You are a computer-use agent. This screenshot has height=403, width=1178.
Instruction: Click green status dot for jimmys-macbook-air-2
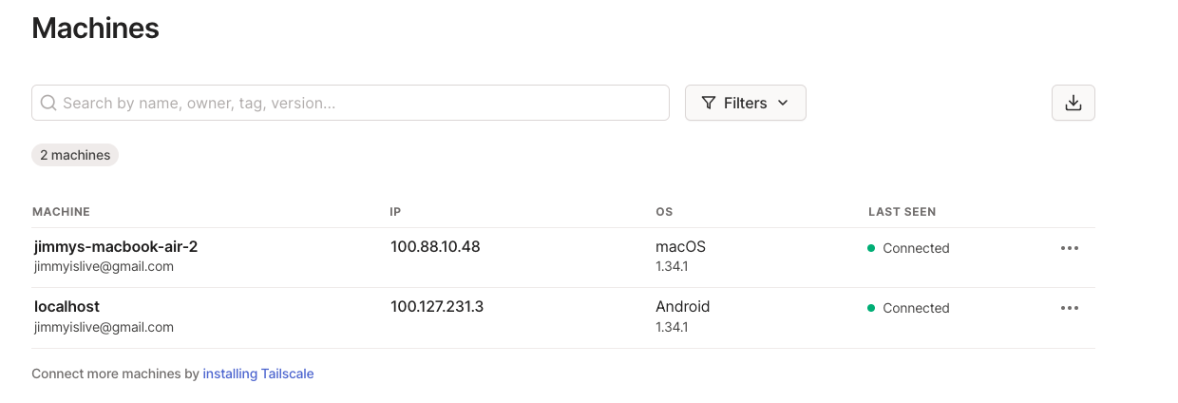[x=871, y=248]
